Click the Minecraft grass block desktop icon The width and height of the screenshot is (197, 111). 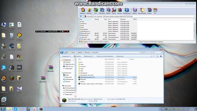point(12,79)
